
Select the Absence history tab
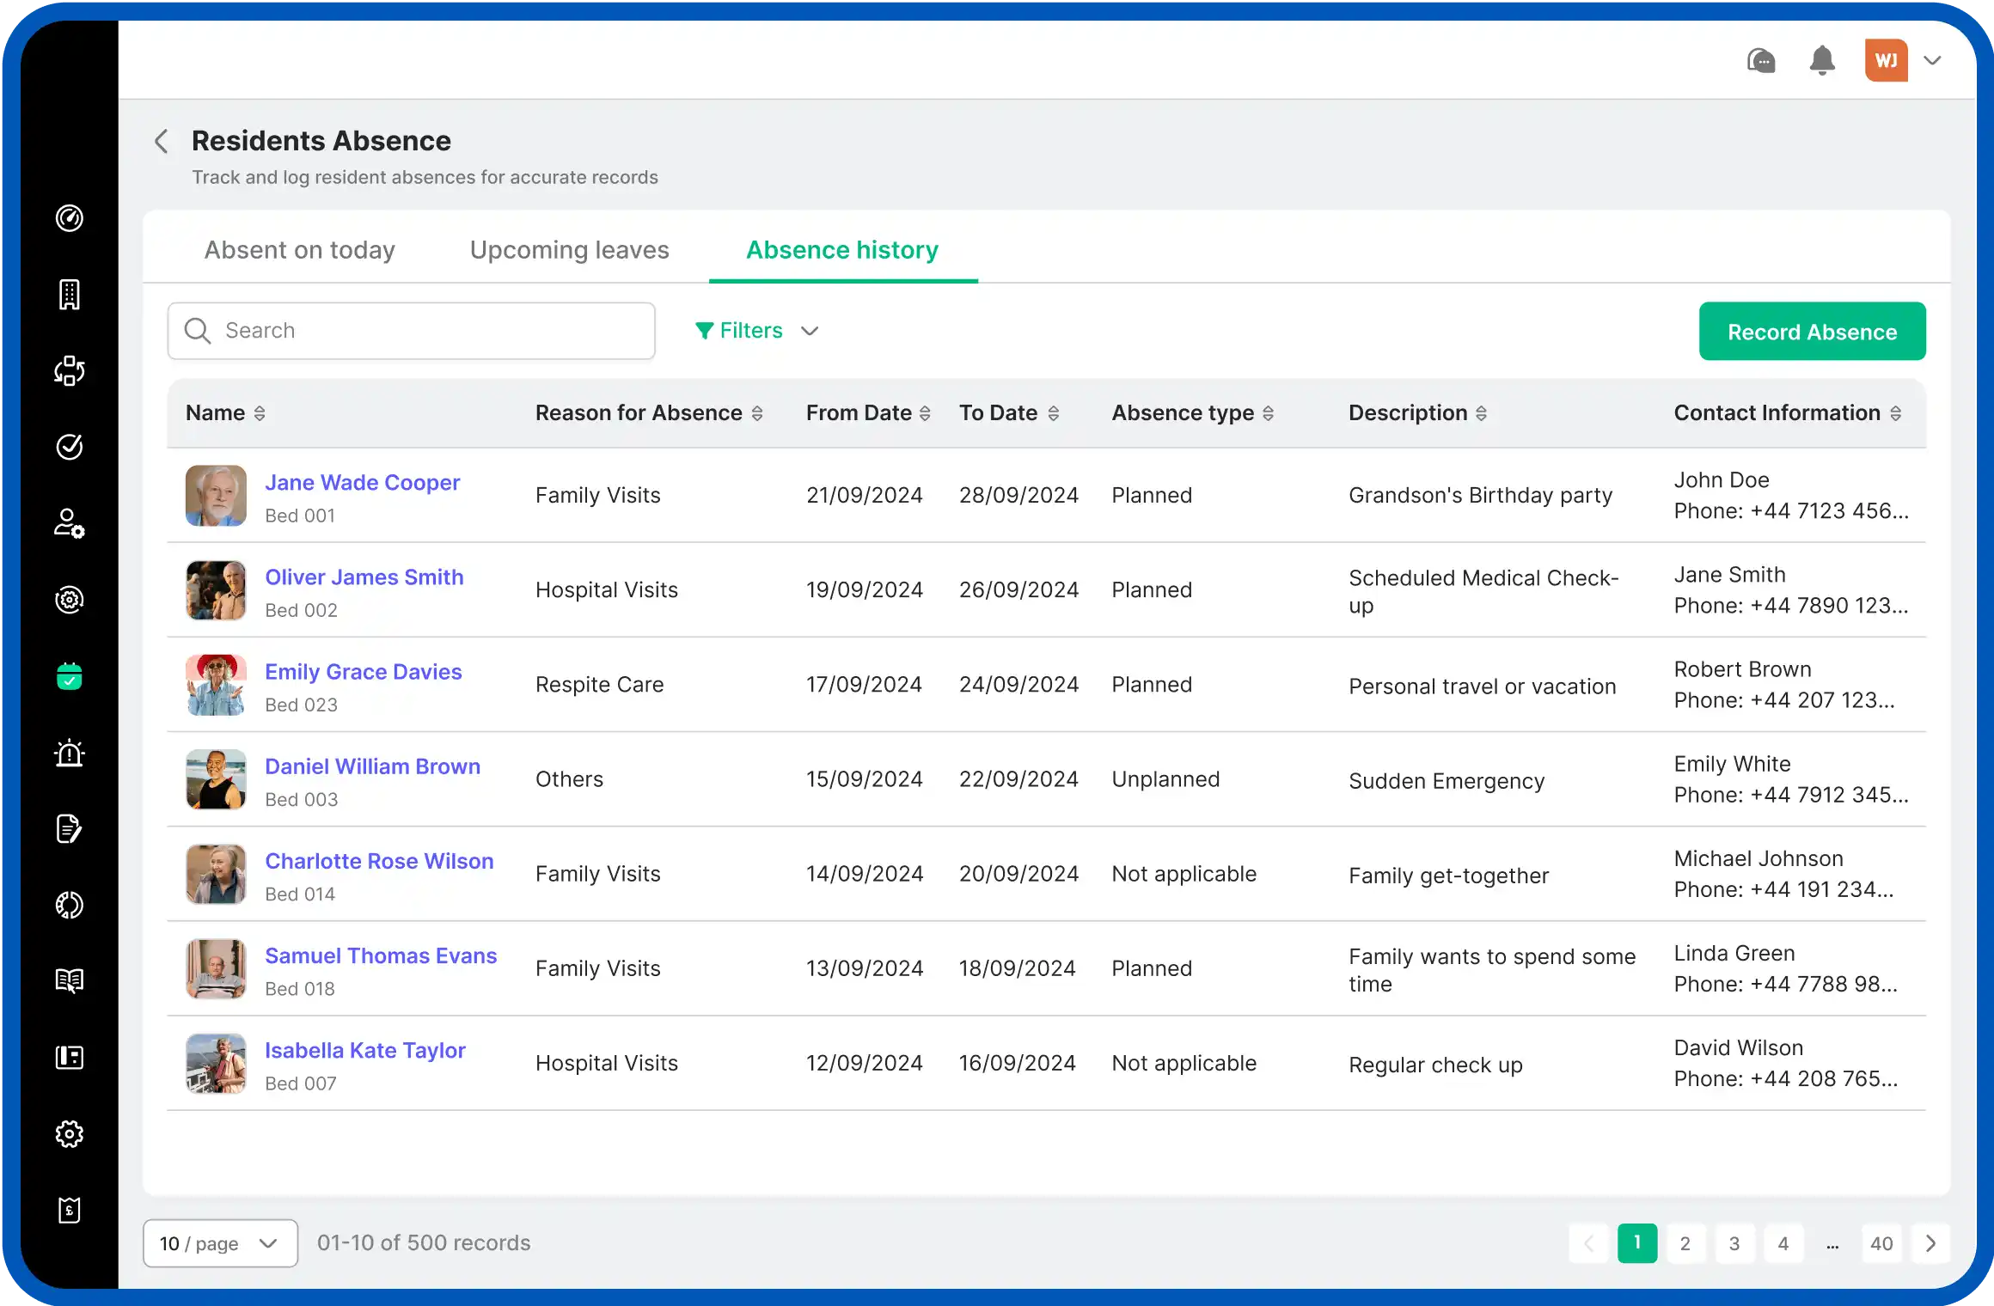point(842,250)
